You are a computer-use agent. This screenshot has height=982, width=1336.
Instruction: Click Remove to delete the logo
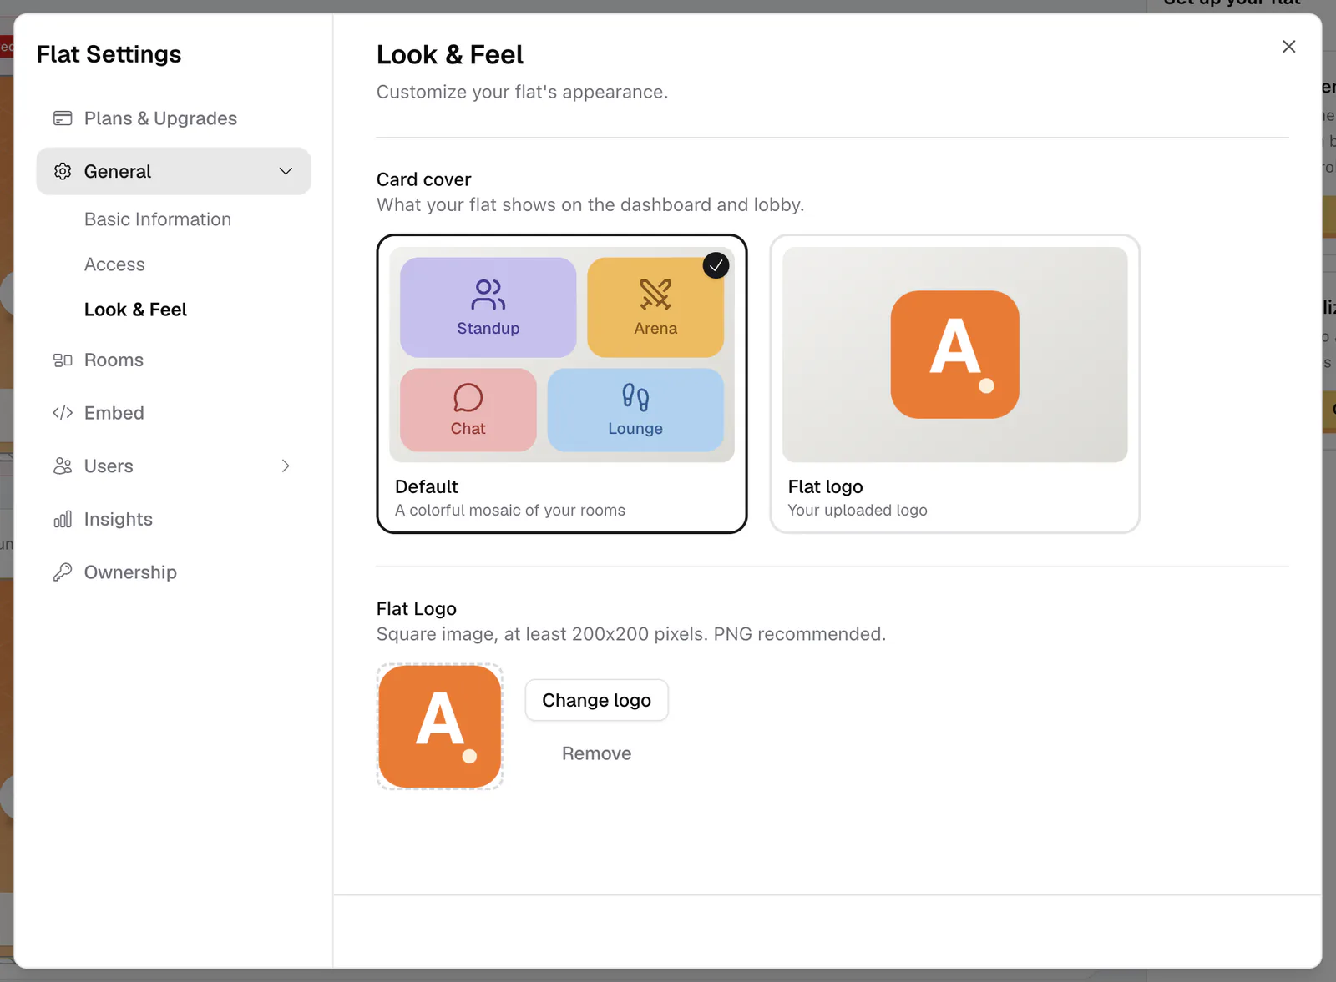coord(597,753)
